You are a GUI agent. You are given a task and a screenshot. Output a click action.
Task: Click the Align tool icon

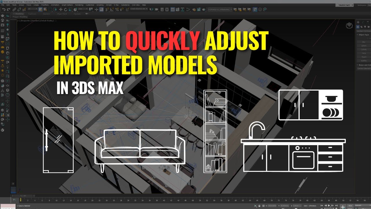(x=157, y=9)
